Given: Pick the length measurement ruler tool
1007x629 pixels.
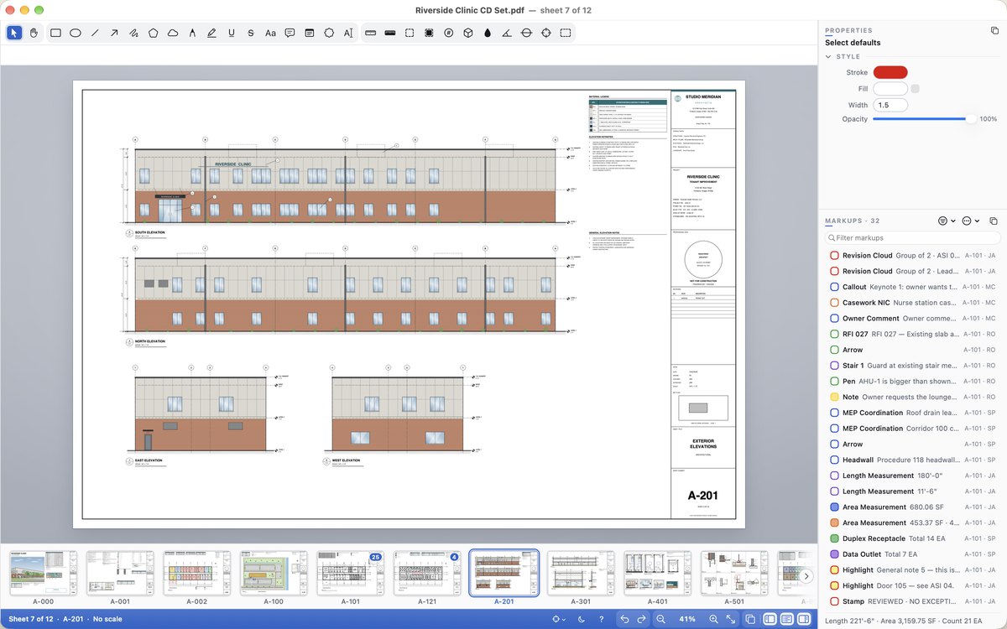Looking at the screenshot, I should point(370,33).
